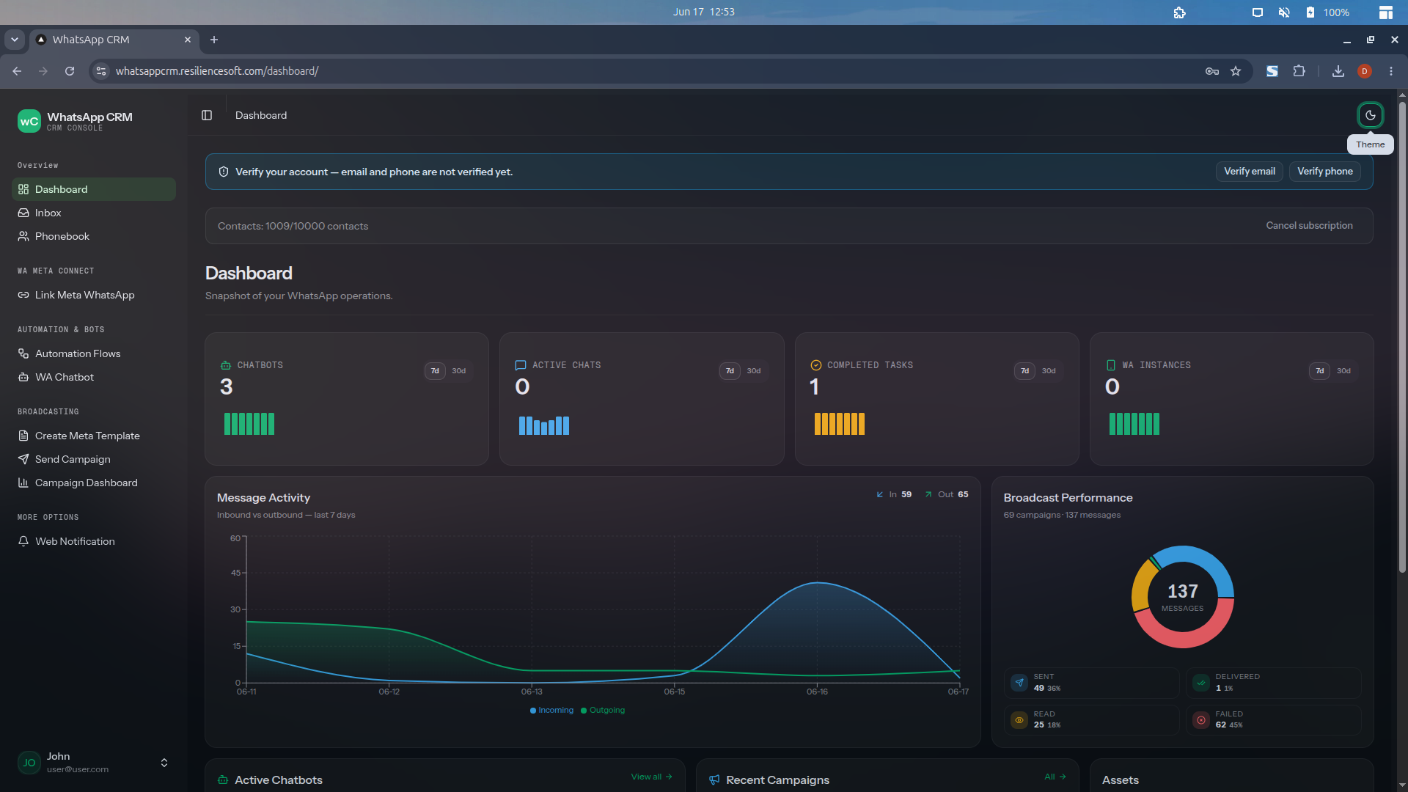Click the Chatbots robot icon
The height and width of the screenshot is (792, 1408).
(x=226, y=365)
